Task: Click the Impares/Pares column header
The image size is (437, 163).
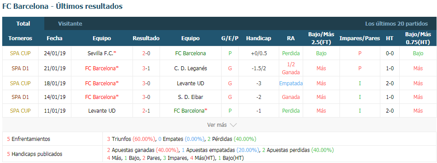Action: tap(359, 38)
